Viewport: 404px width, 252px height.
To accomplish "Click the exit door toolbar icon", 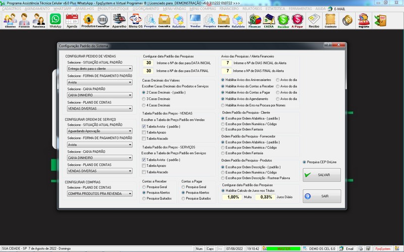I will 381,21.
